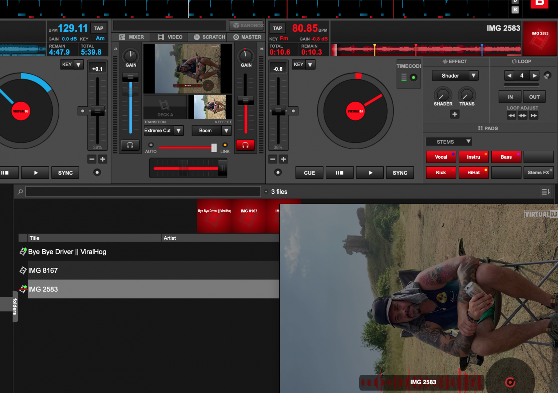Image resolution: width=558 pixels, height=393 pixels.
Task: Click the TRANS effect knob
Action: point(466,95)
